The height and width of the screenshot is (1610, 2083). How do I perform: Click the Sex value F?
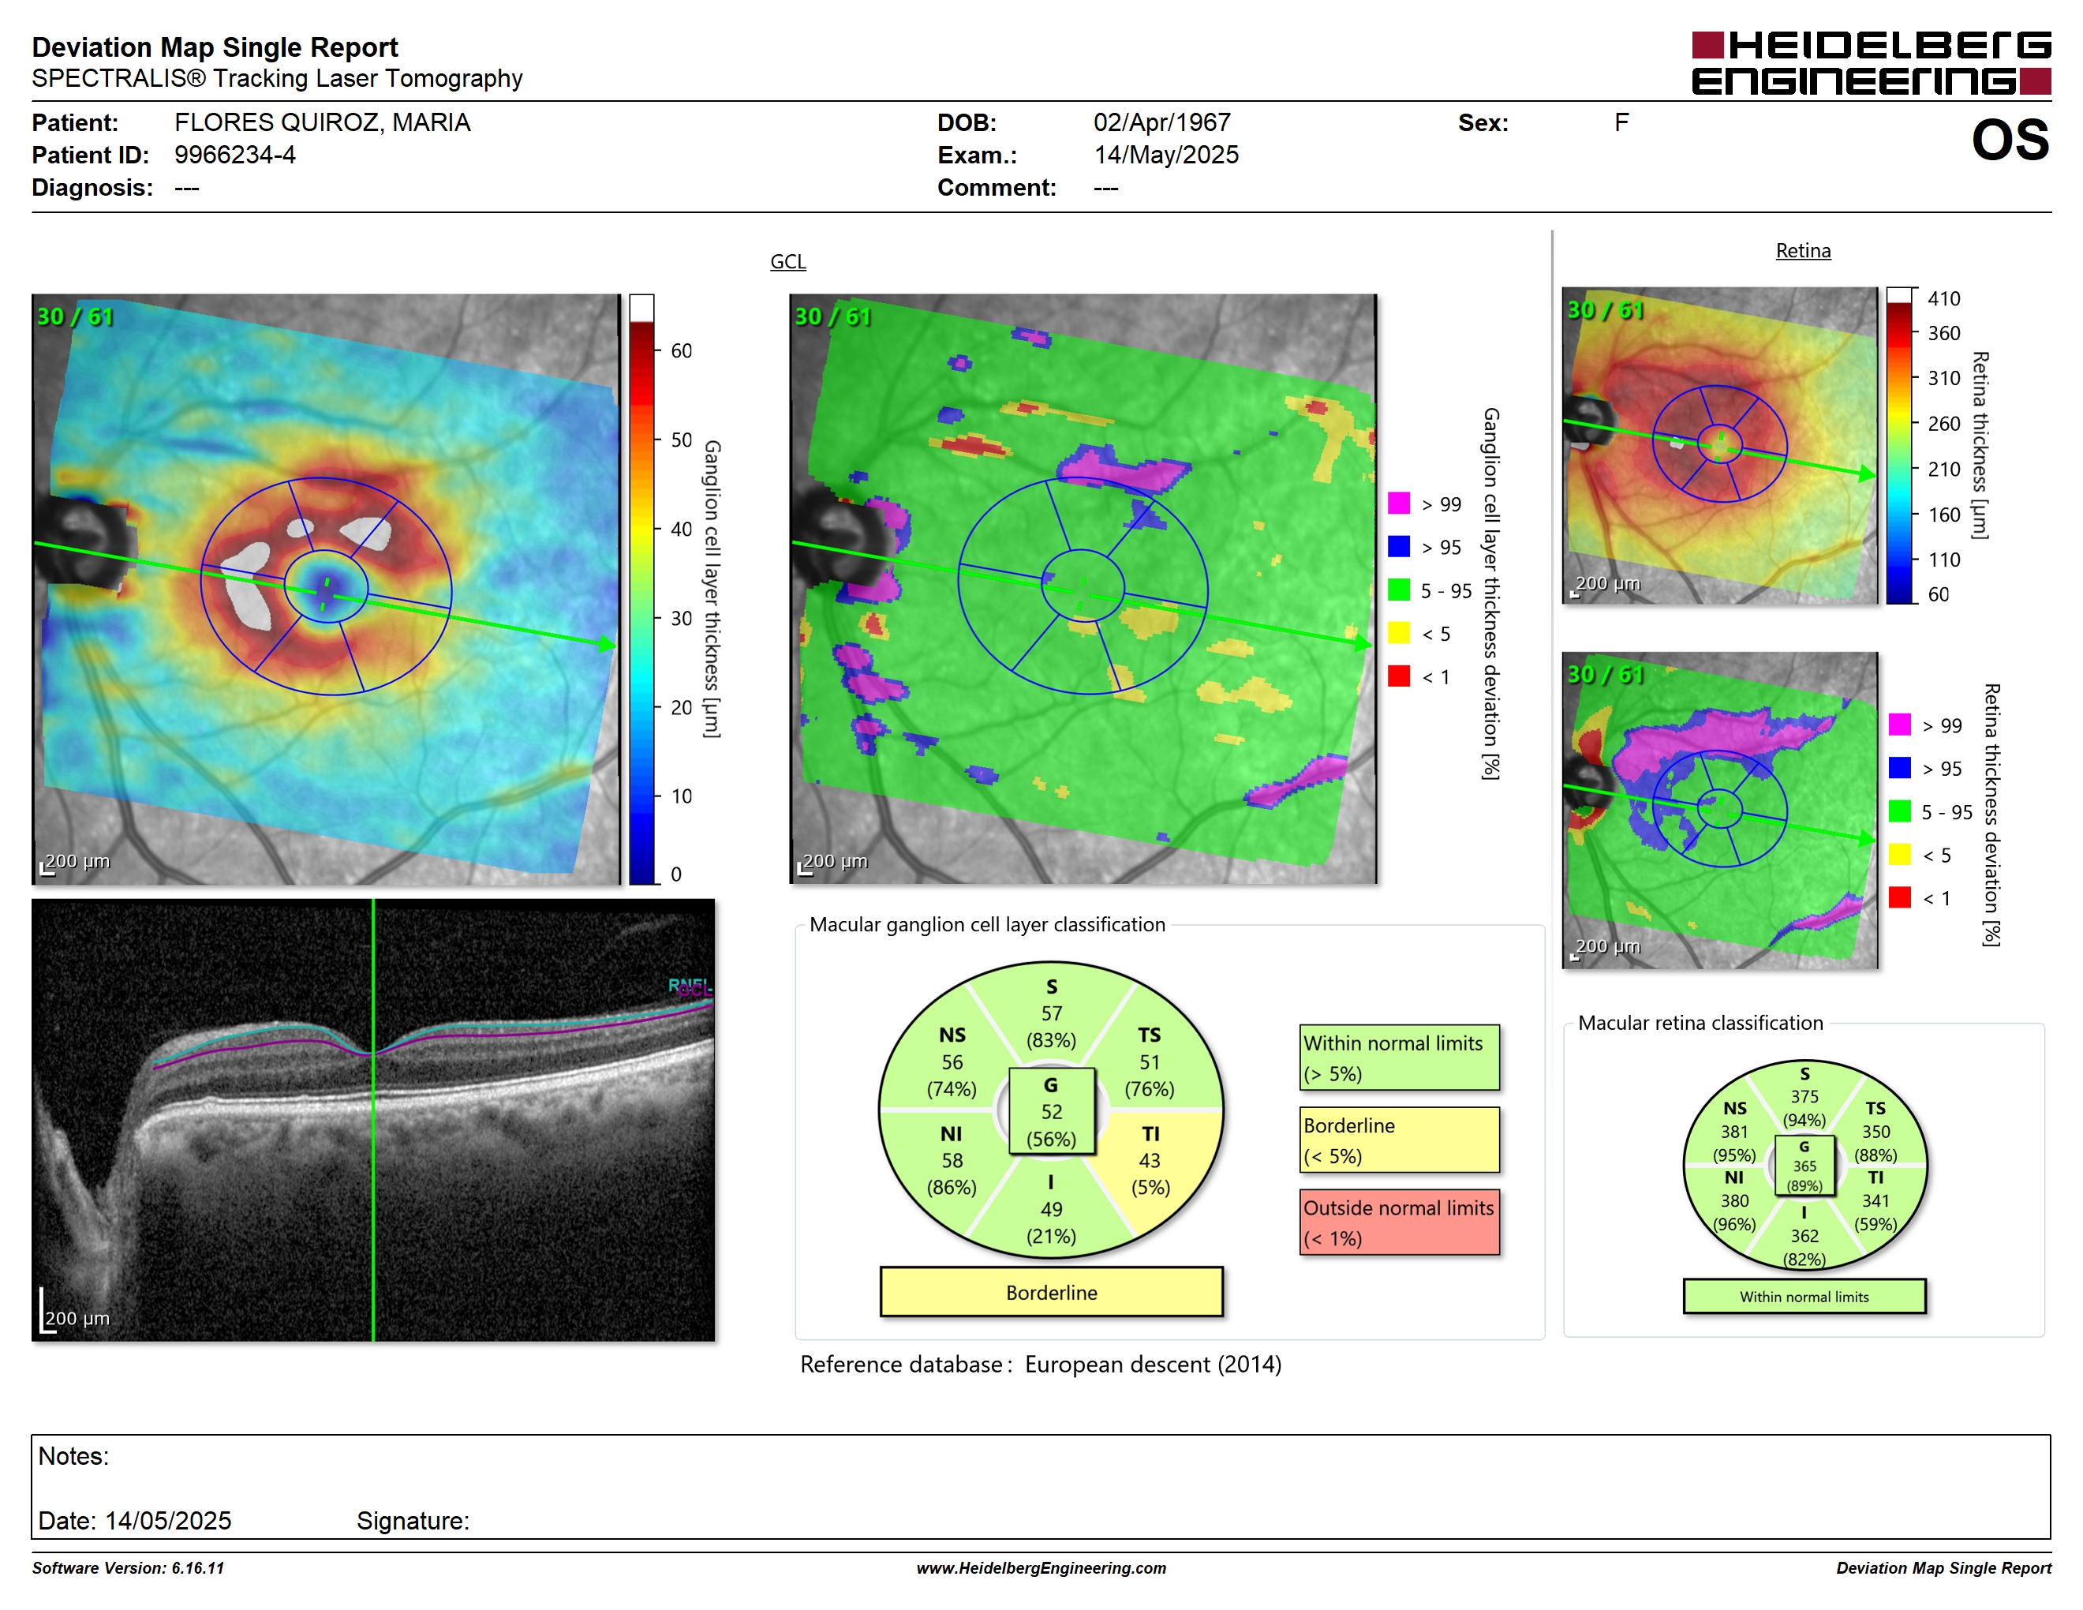coord(1621,122)
